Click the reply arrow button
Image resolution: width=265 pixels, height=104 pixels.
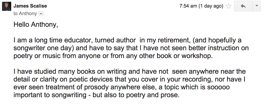(x=243, y=6)
